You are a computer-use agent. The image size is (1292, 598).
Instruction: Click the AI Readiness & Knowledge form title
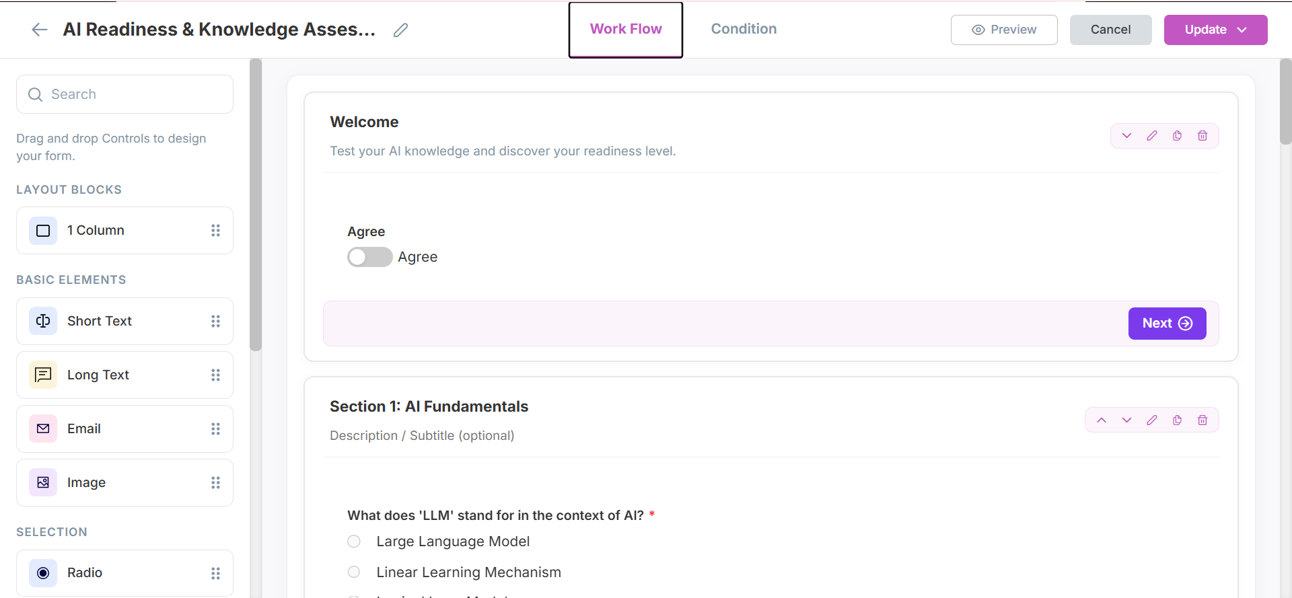(219, 30)
